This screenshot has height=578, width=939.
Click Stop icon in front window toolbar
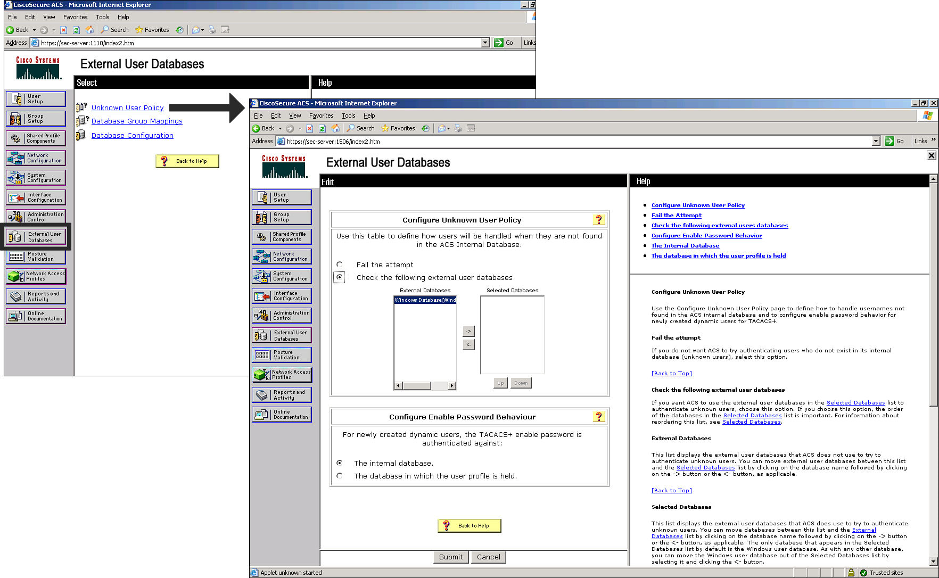[x=309, y=128]
